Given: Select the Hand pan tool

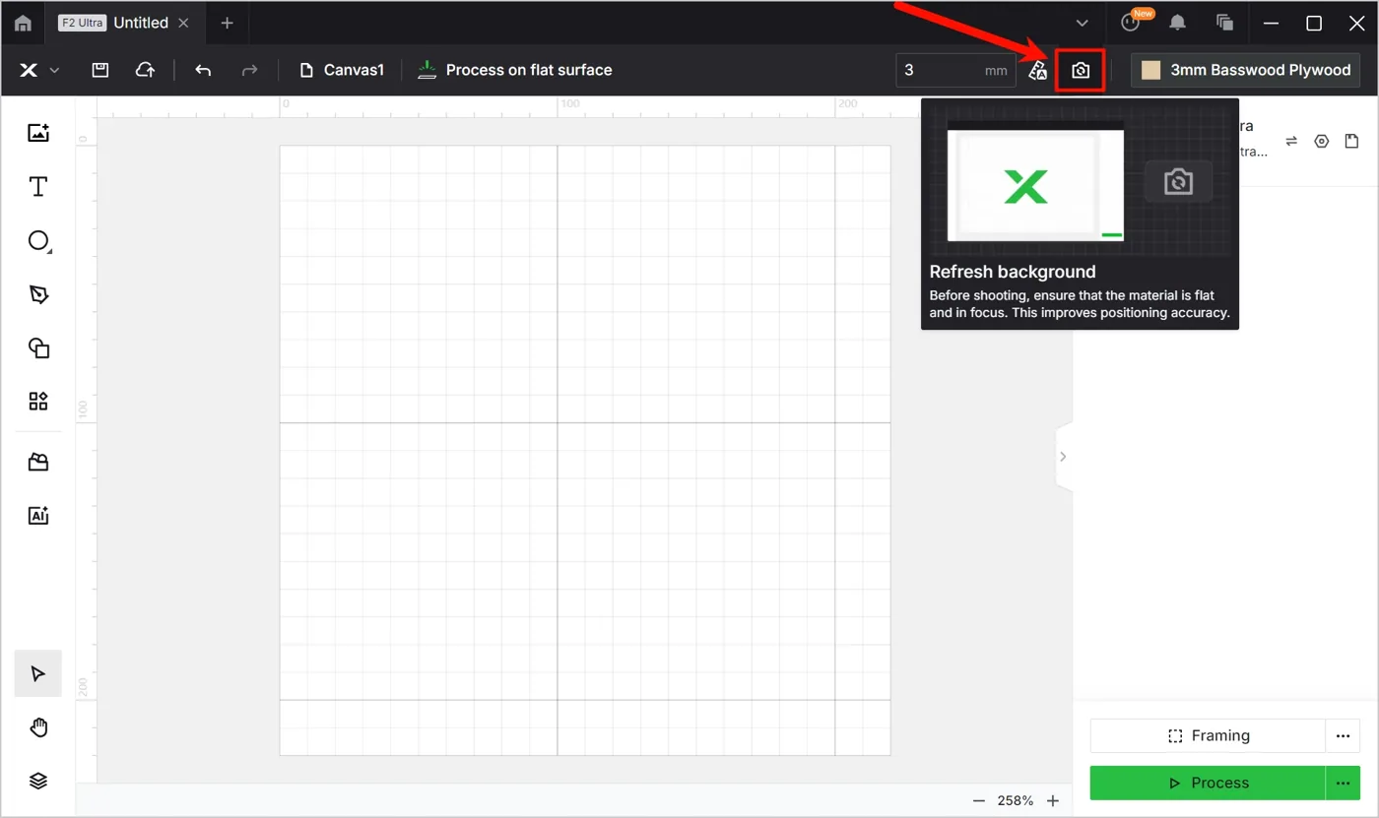Looking at the screenshot, I should click(38, 727).
